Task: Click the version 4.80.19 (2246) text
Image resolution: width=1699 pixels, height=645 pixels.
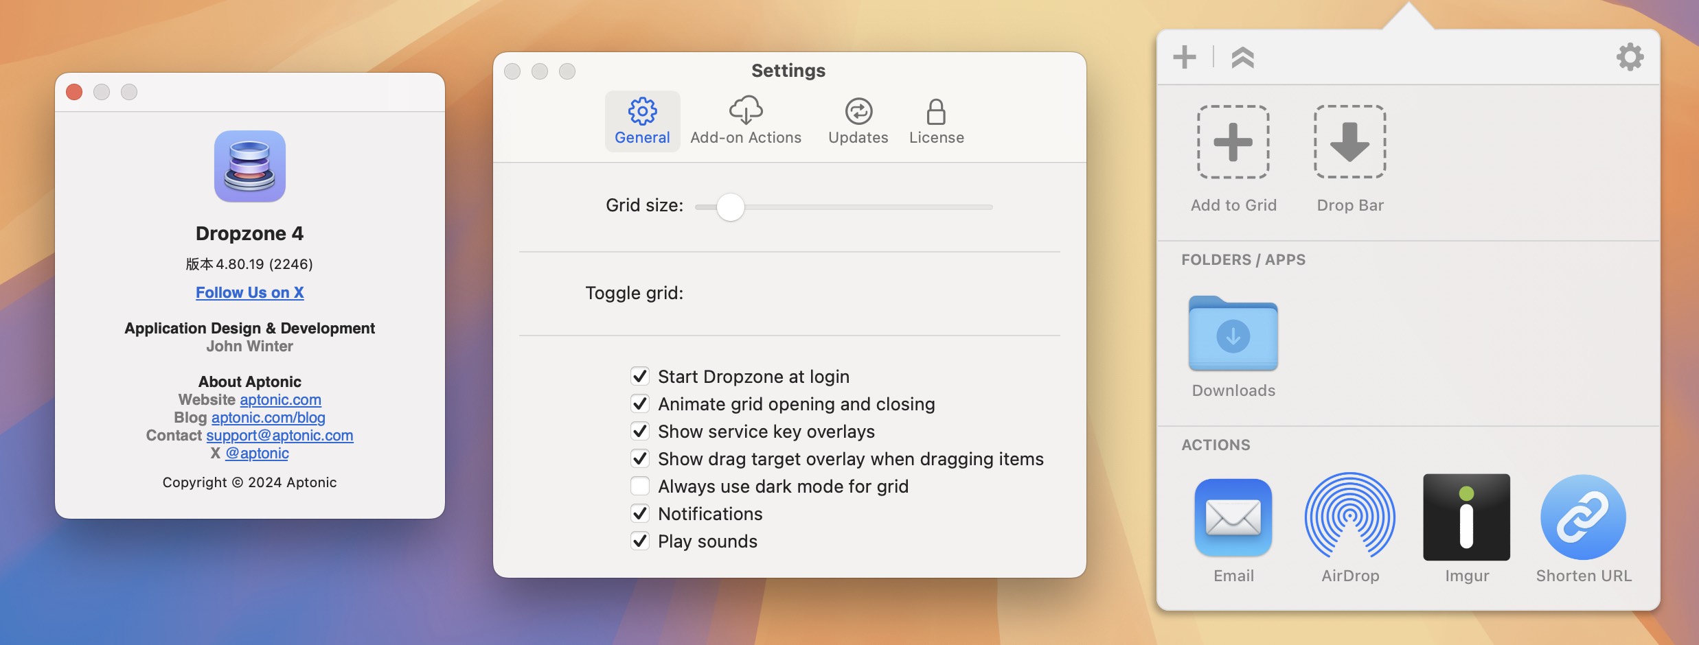Action: 250,264
